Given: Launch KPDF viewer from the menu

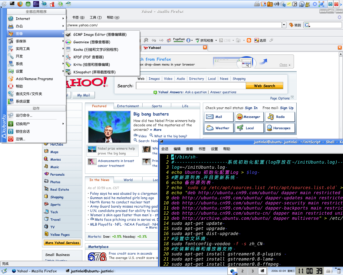Looking at the screenshot, I should 102,57.
